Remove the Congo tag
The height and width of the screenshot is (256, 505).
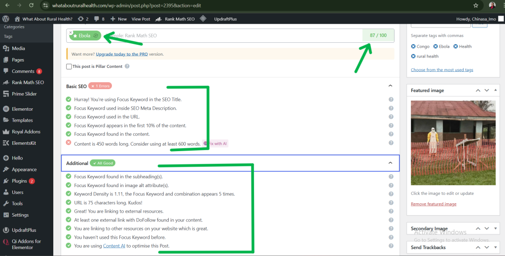coord(413,46)
